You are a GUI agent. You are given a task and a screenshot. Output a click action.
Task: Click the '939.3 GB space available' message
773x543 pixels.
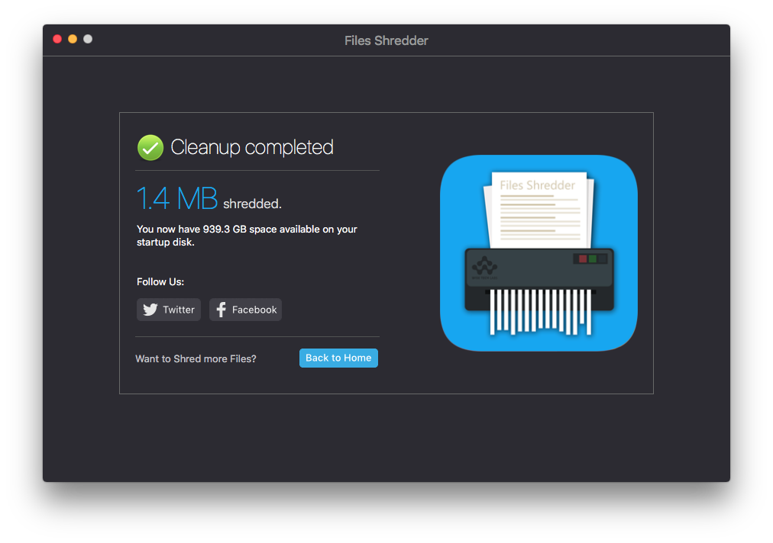point(247,236)
